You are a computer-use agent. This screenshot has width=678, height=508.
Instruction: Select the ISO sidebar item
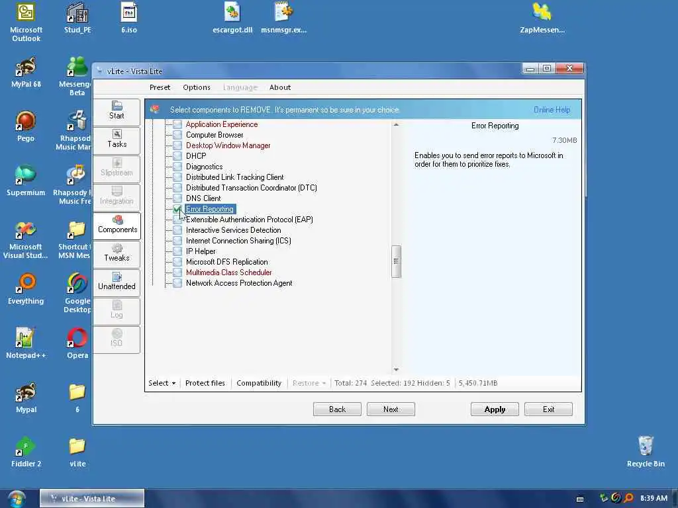pyautogui.click(x=117, y=339)
